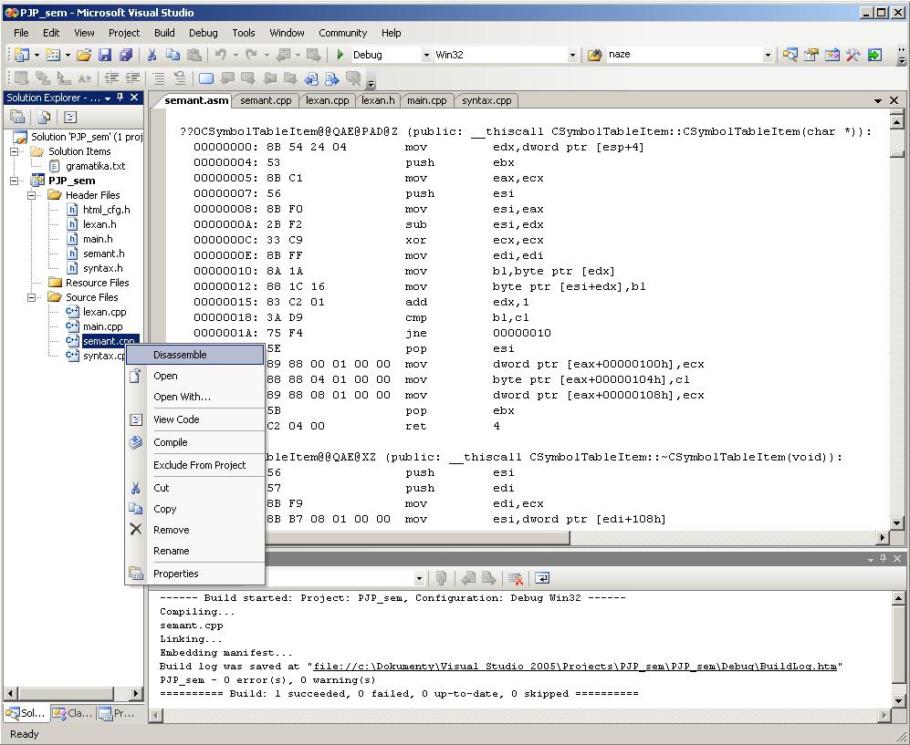Viewport: 910px width, 745px height.
Task: Toggle auto-hide pin on Solution Explorer
Action: click(120, 98)
